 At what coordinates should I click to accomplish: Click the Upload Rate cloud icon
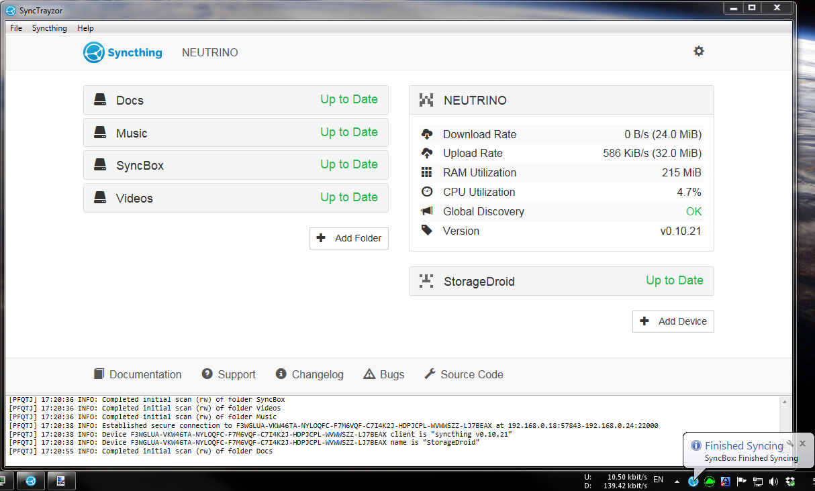(x=427, y=153)
